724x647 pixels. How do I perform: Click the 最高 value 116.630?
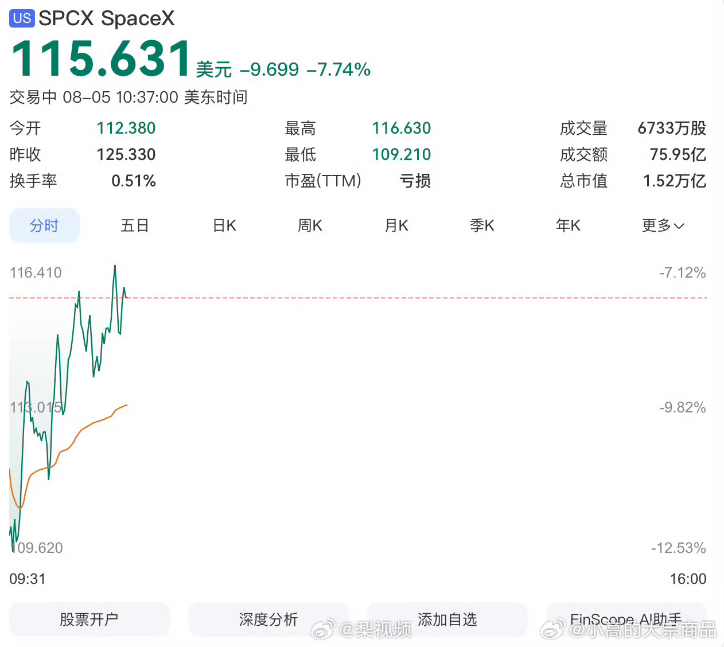pyautogui.click(x=402, y=128)
